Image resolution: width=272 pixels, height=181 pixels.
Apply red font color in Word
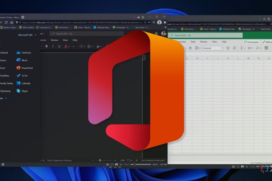(x=66, y=46)
